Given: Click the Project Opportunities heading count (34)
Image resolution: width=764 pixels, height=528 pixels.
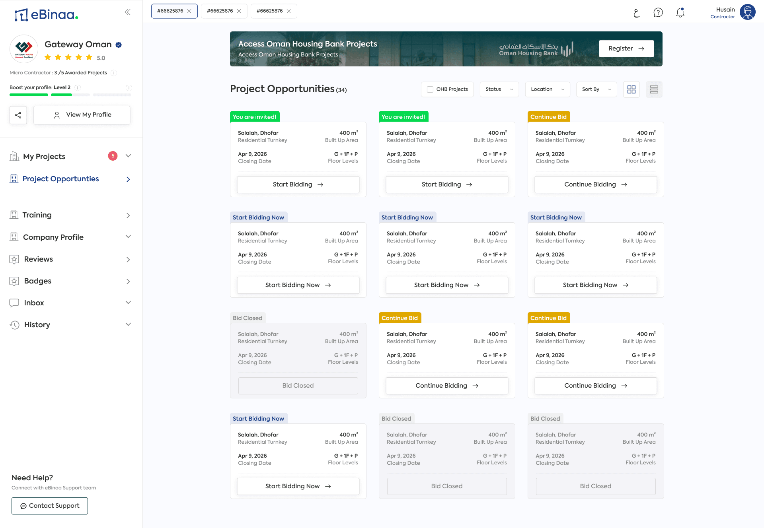Looking at the screenshot, I should [341, 90].
